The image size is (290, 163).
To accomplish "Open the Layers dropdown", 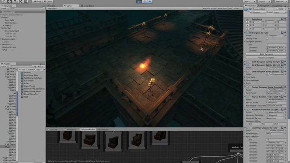I will point(249,1).
